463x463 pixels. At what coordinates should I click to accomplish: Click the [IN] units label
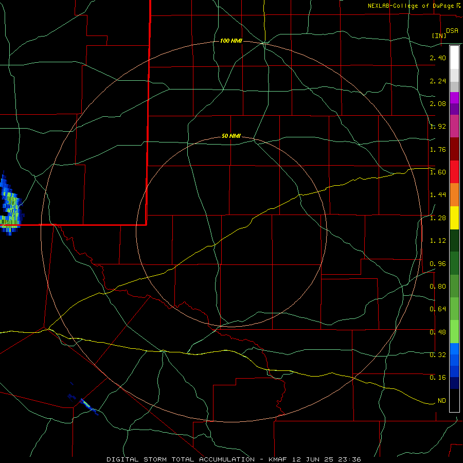tap(439, 35)
